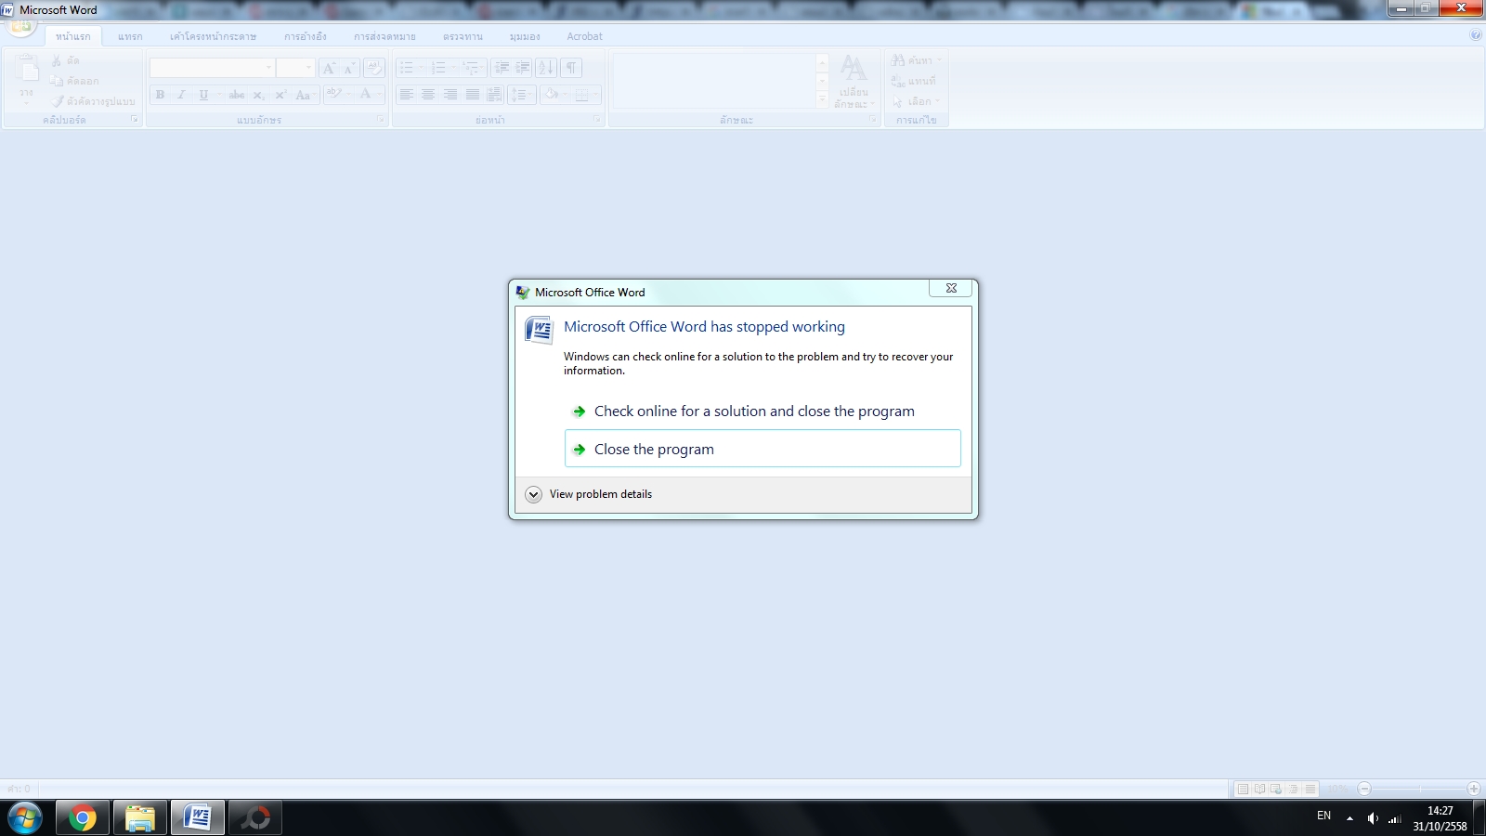Click the Align Right icon

click(450, 95)
